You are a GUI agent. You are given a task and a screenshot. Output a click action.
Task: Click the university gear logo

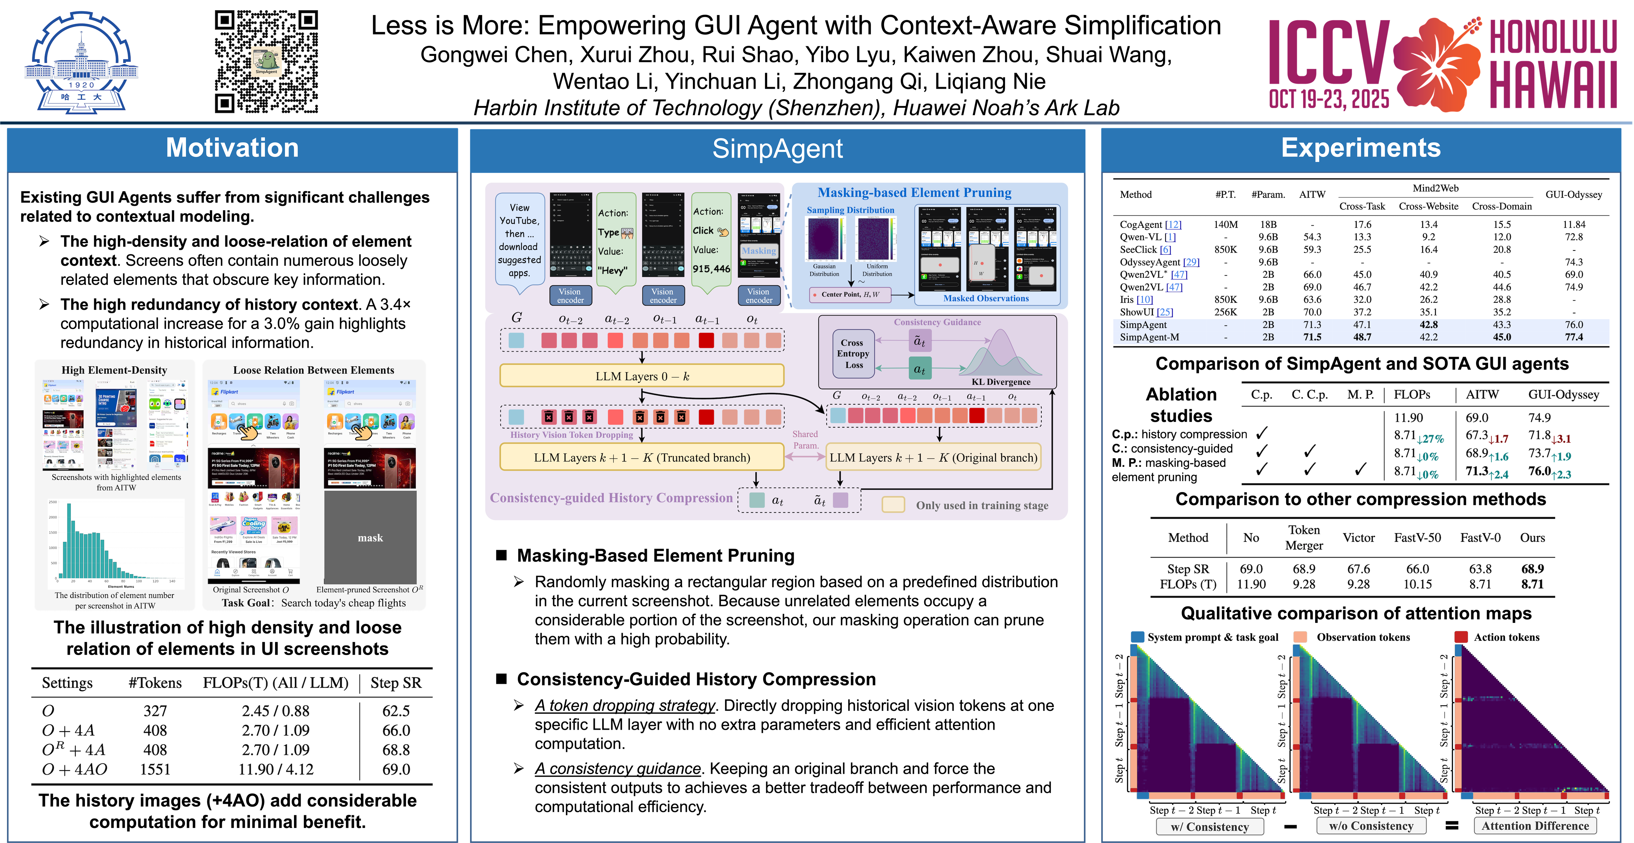click(81, 62)
